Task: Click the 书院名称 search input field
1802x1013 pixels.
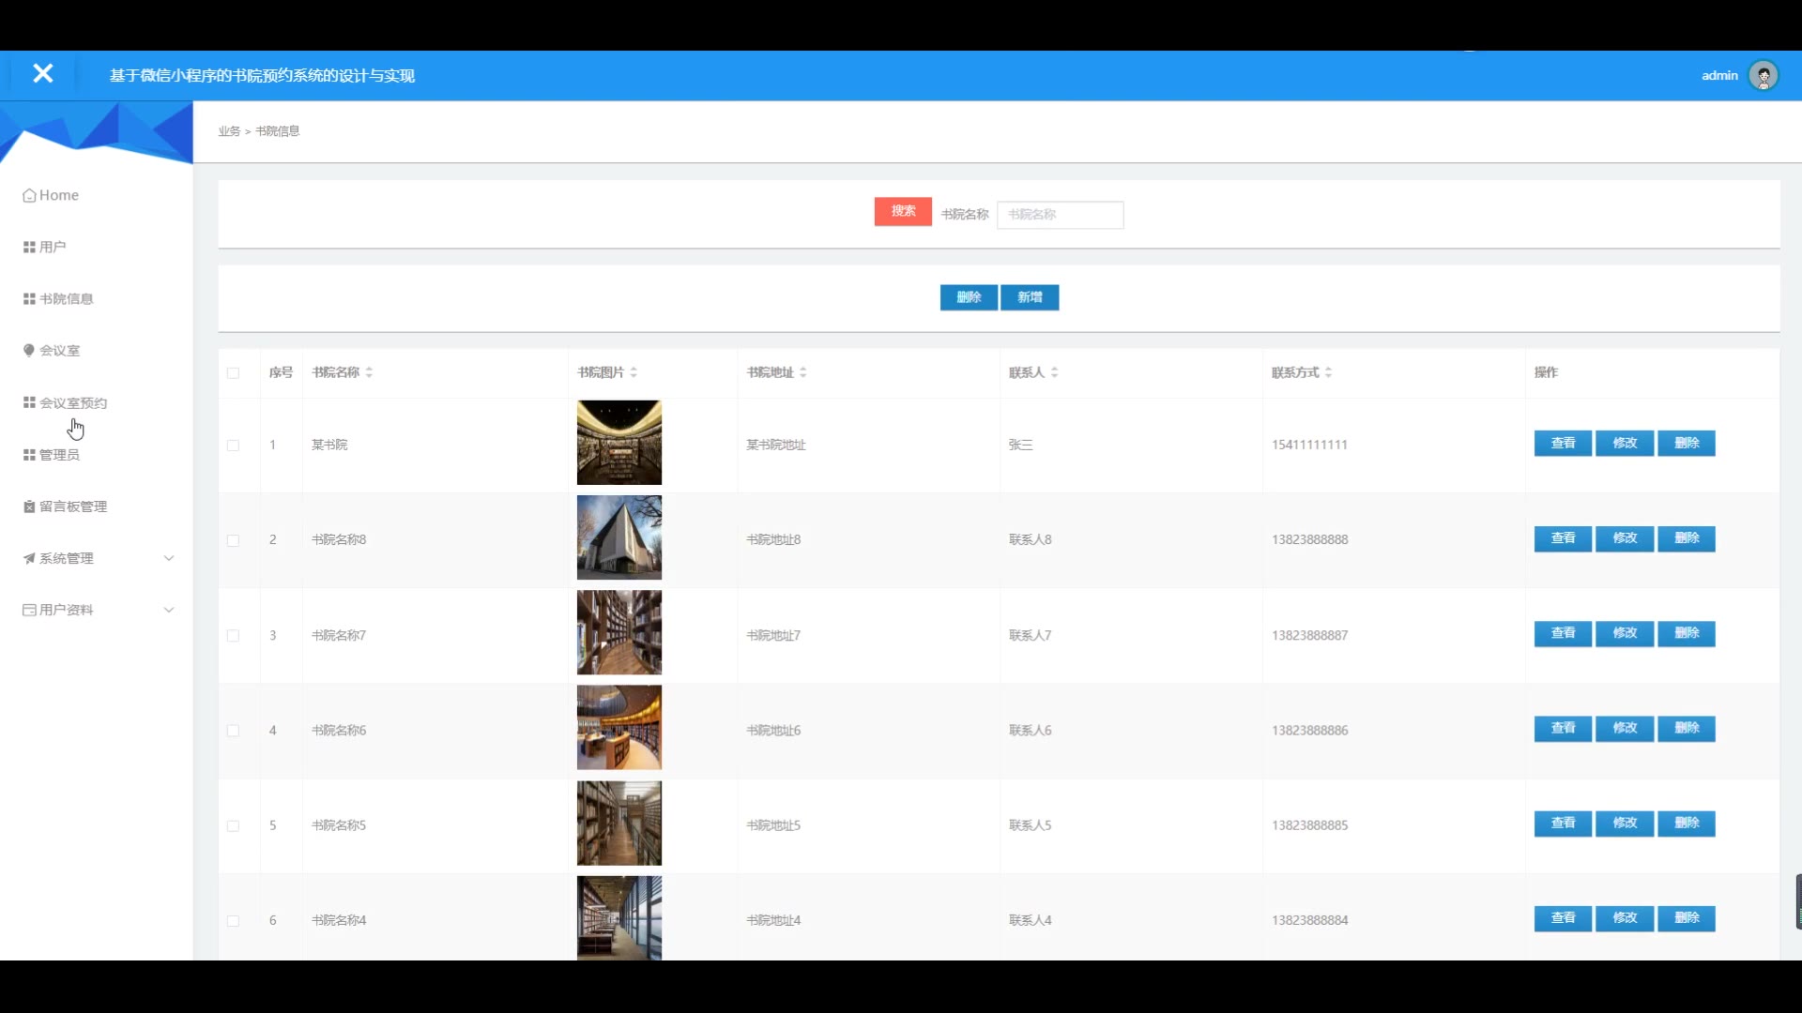Action: tap(1060, 215)
